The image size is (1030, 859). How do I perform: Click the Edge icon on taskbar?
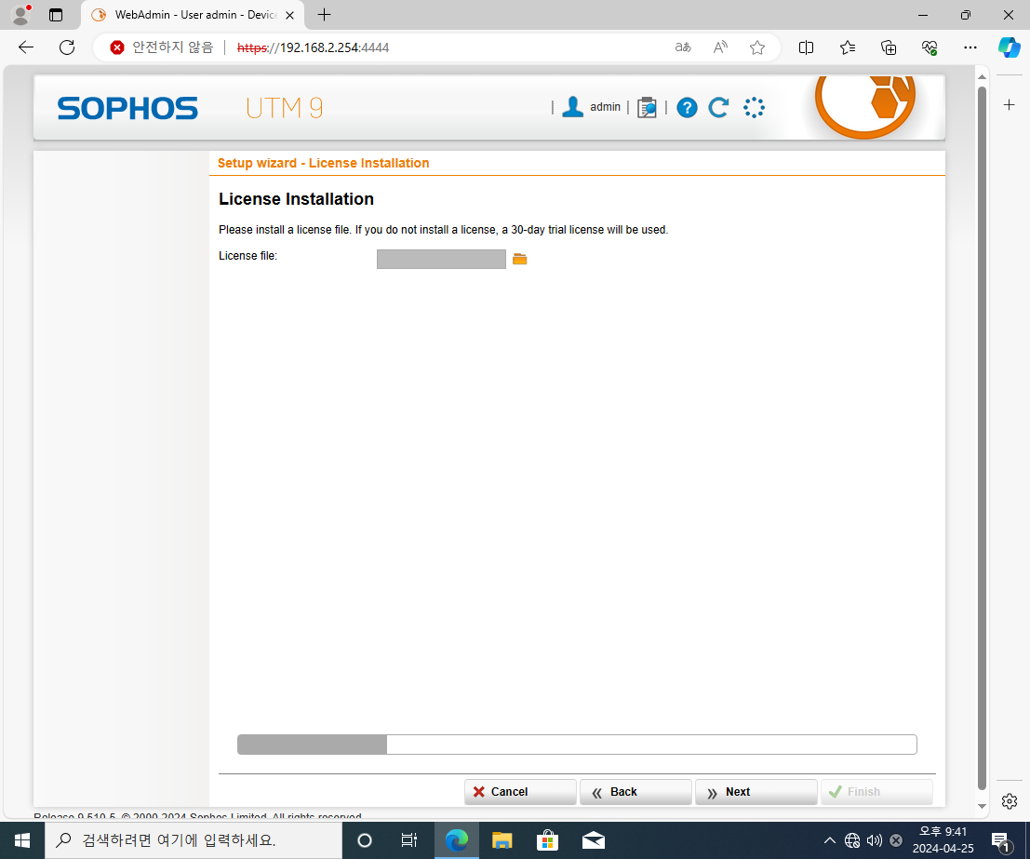(457, 840)
